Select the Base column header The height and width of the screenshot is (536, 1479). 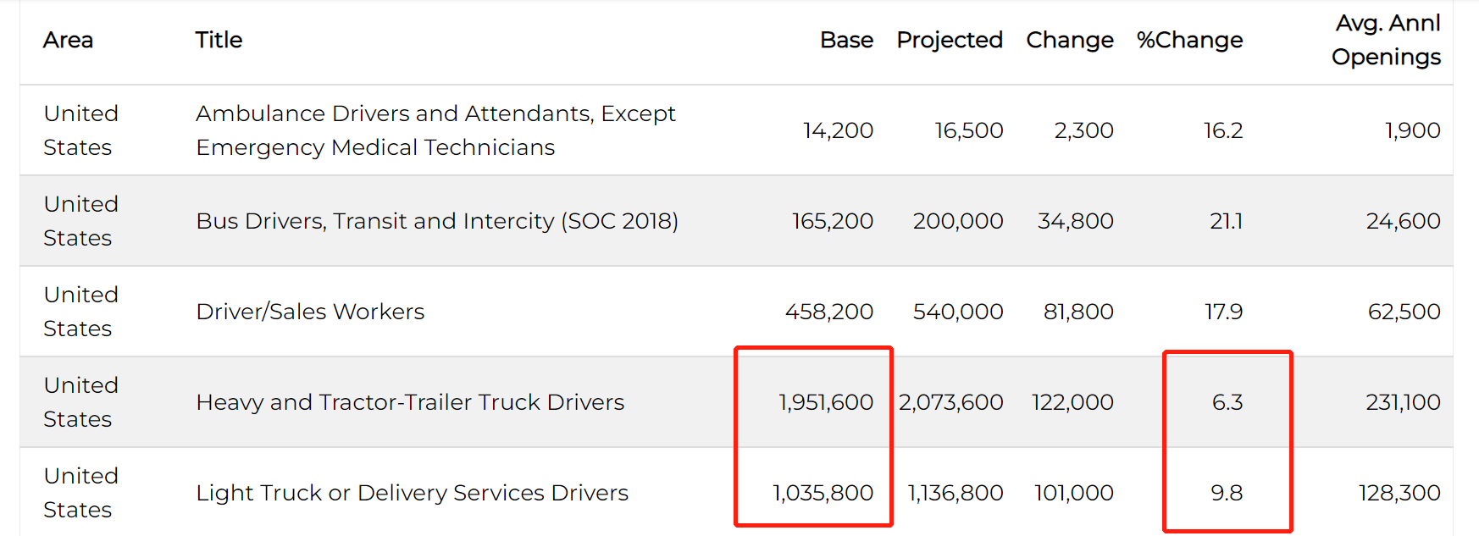pyautogui.click(x=845, y=40)
